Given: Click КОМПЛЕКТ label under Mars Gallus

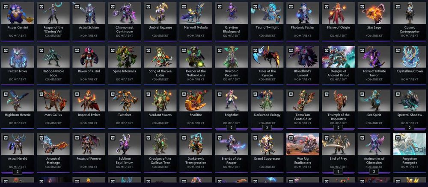Looking at the screenshot, I should [x=53, y=123].
